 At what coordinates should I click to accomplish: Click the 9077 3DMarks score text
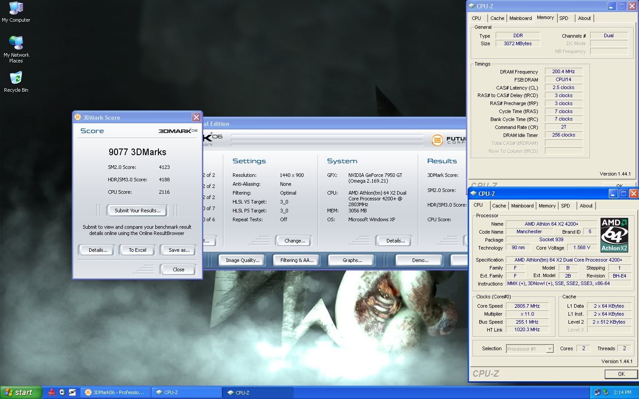(x=138, y=152)
